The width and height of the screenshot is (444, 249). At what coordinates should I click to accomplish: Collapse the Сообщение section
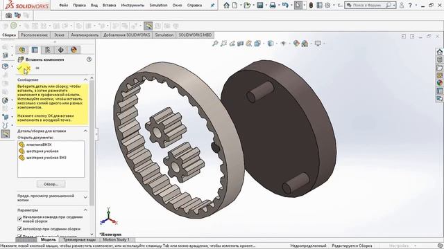coord(85,80)
